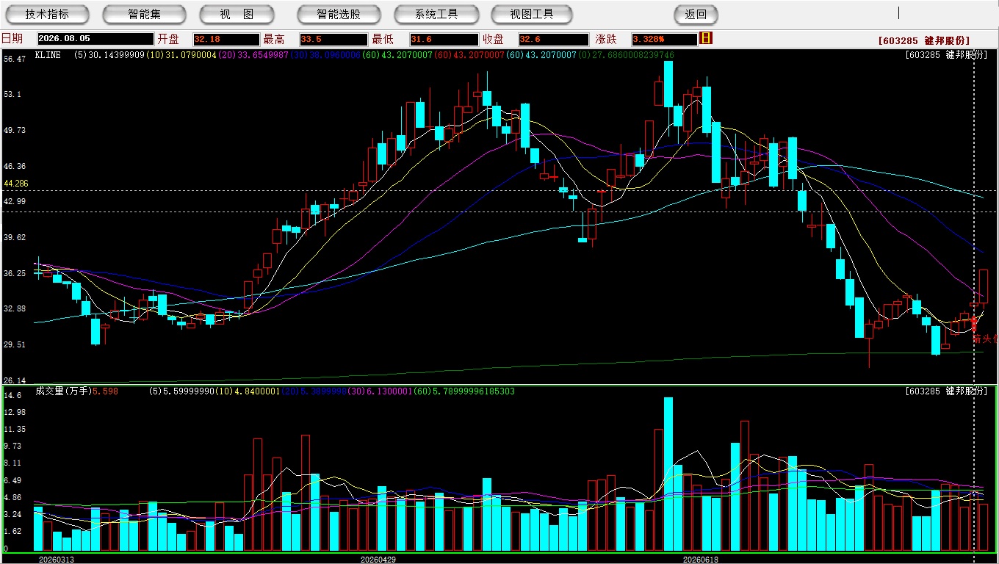Screen dimensions: 999x564
Task: Click the red arrow signal marker on chart
Action: 974,324
